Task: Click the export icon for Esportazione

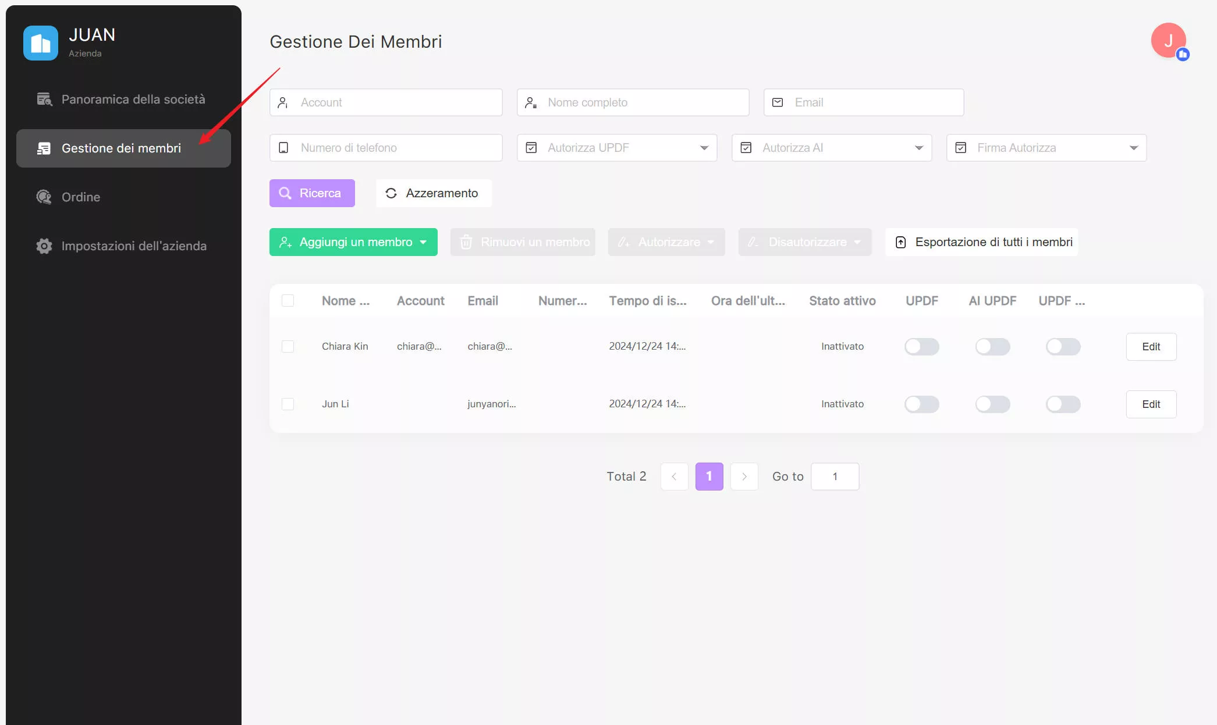Action: [900, 242]
